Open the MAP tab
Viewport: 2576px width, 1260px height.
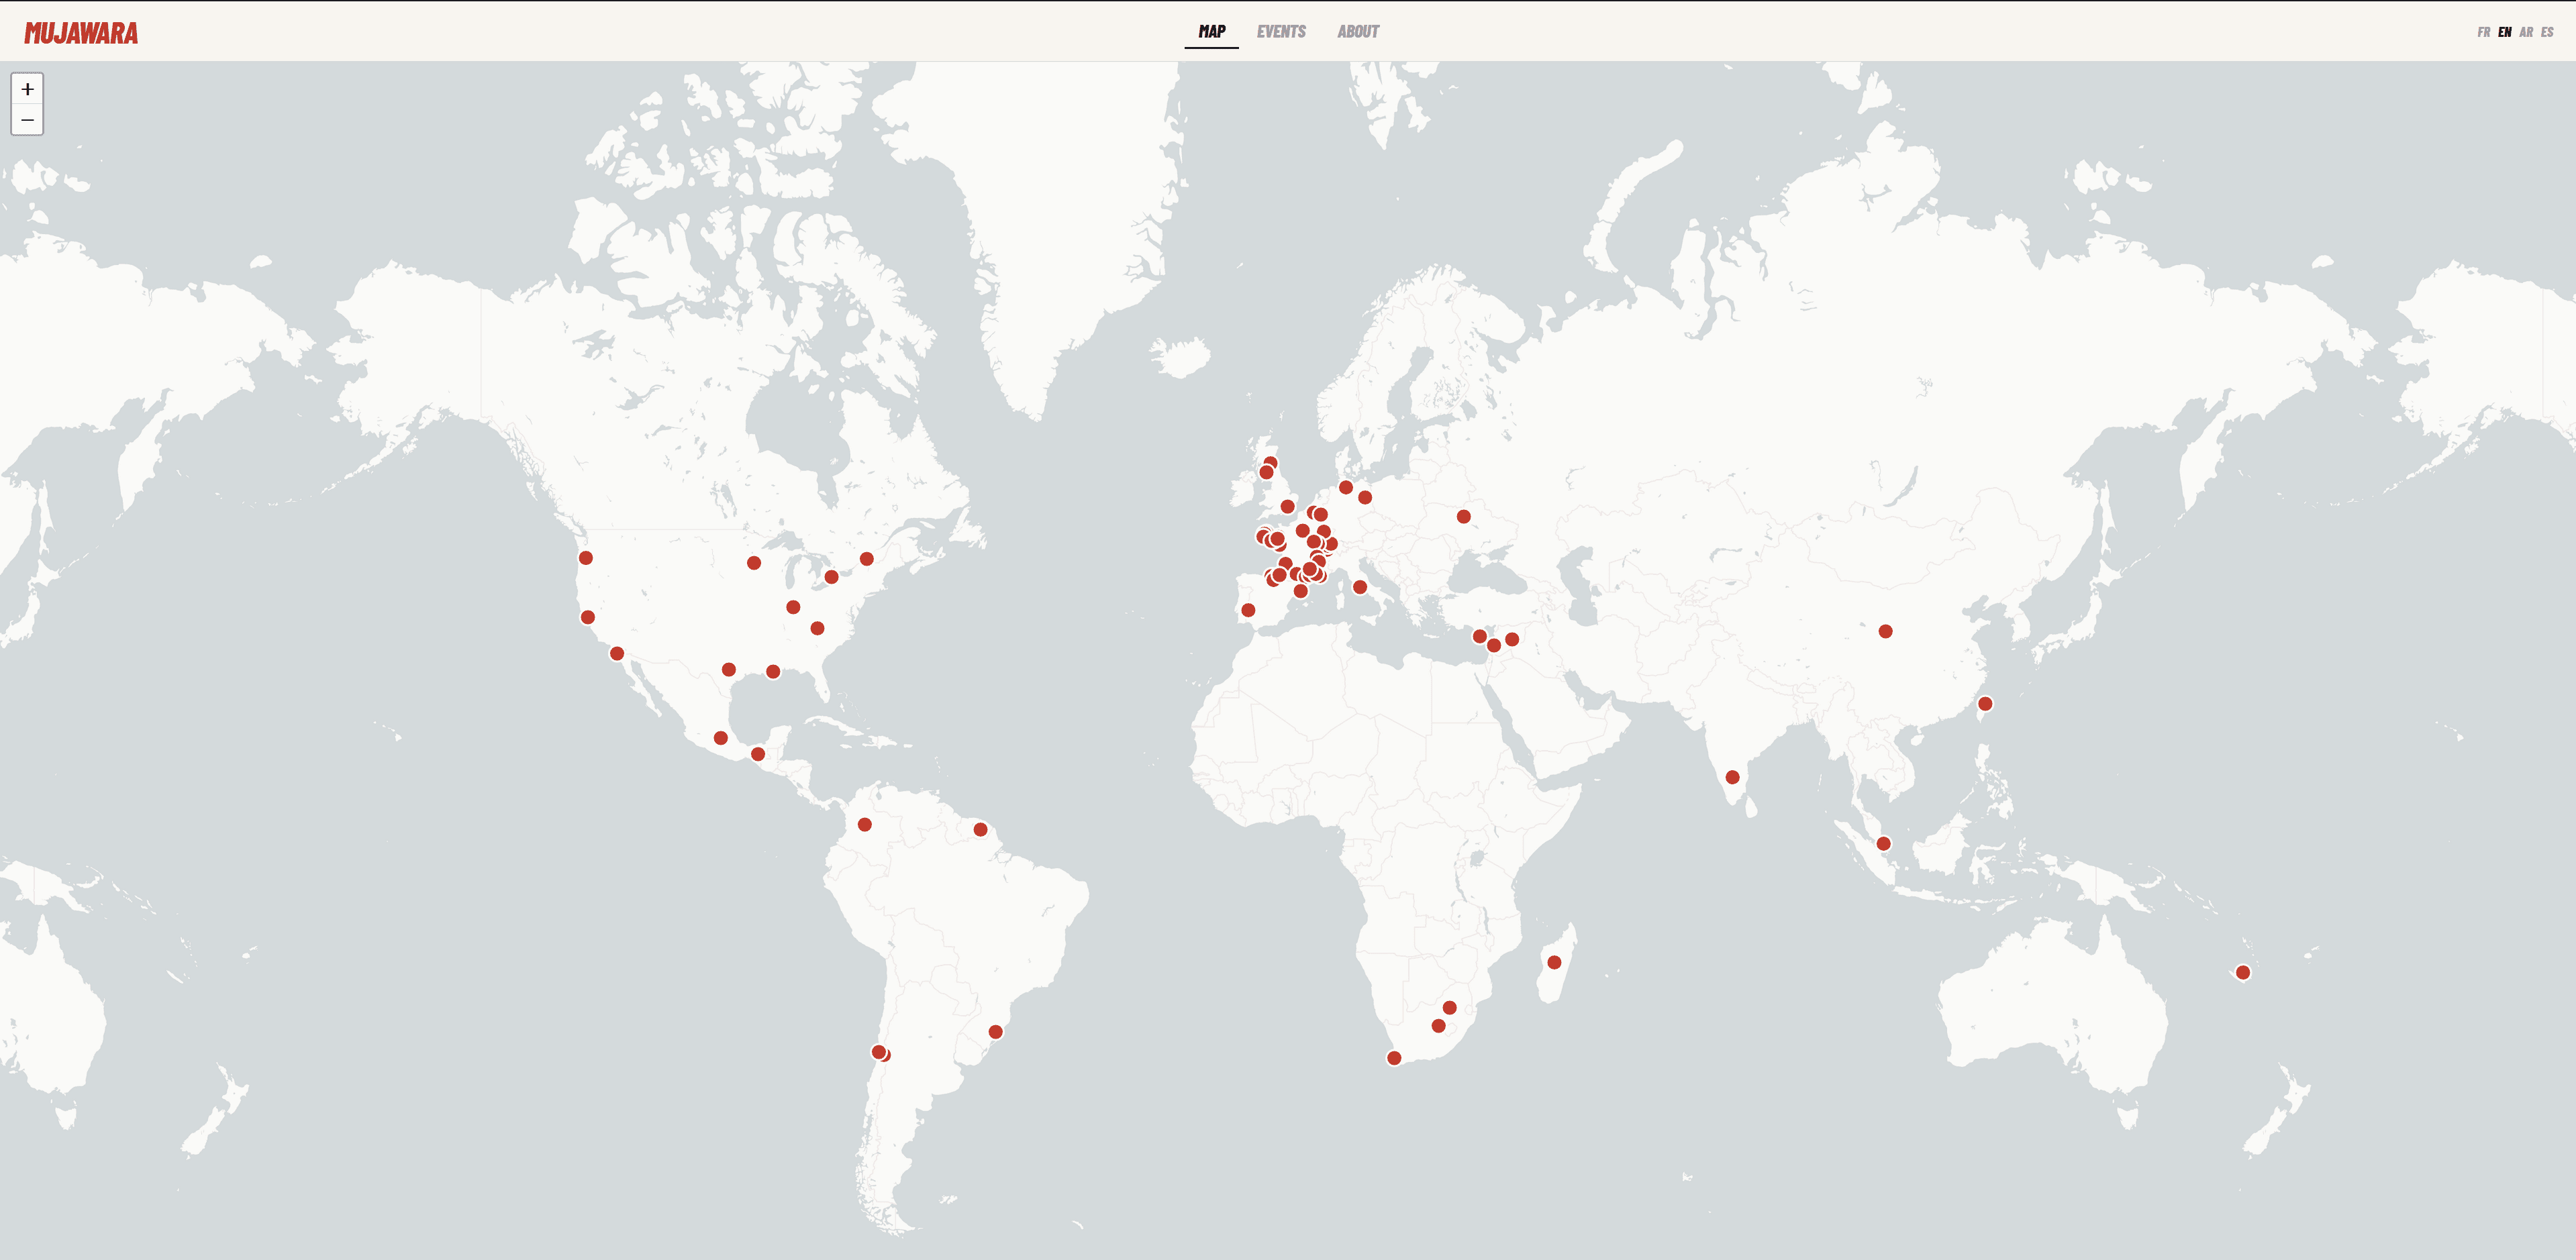point(1211,32)
